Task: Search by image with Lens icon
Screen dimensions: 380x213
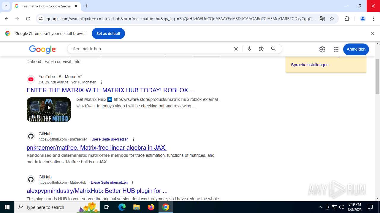Action: point(261,49)
